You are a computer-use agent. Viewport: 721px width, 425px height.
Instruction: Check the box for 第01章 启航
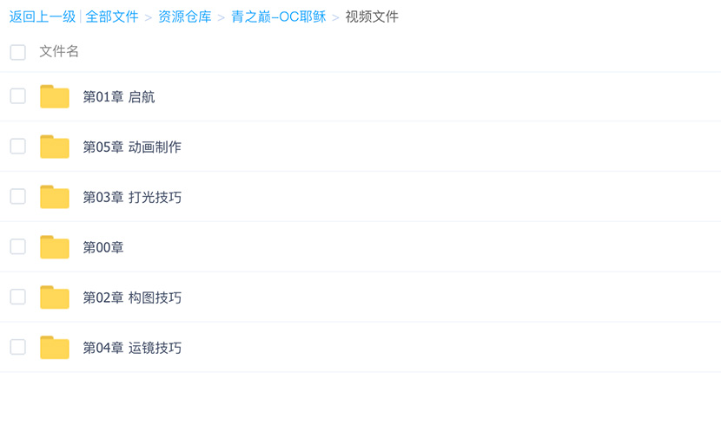tap(18, 96)
